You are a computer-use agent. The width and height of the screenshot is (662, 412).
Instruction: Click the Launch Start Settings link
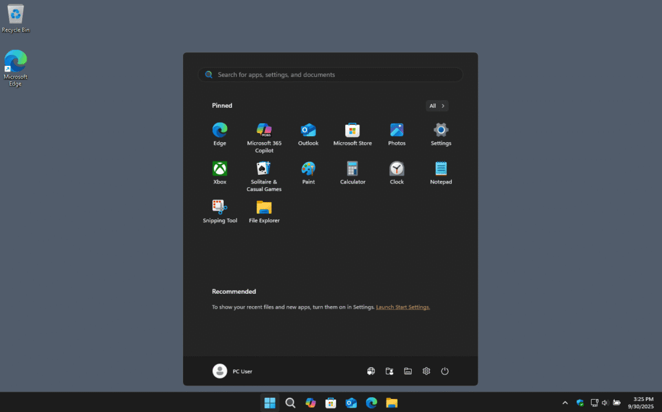(x=403, y=307)
